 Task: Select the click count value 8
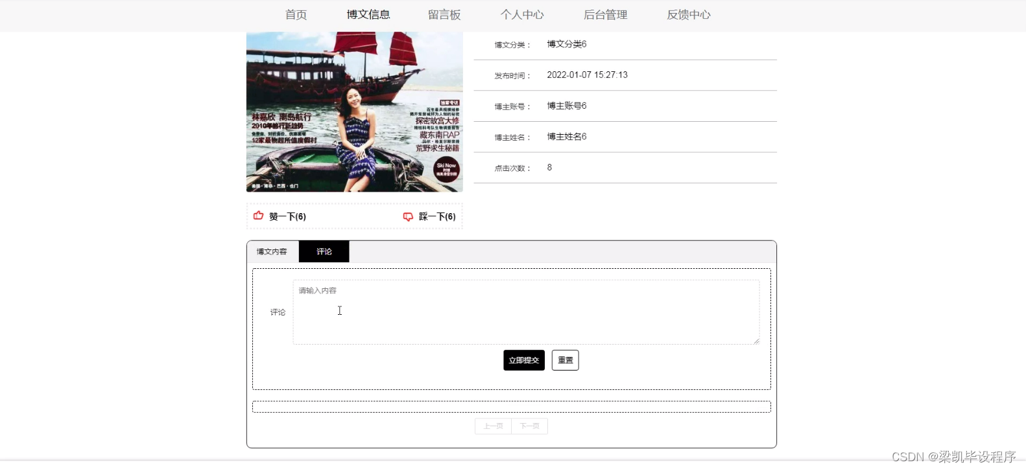[549, 167]
